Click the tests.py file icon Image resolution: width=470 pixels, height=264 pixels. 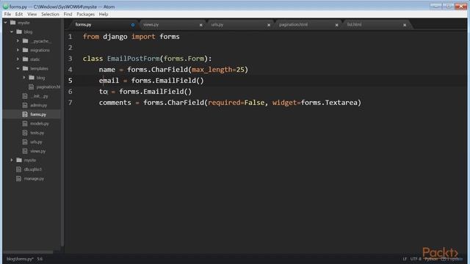click(x=25, y=133)
